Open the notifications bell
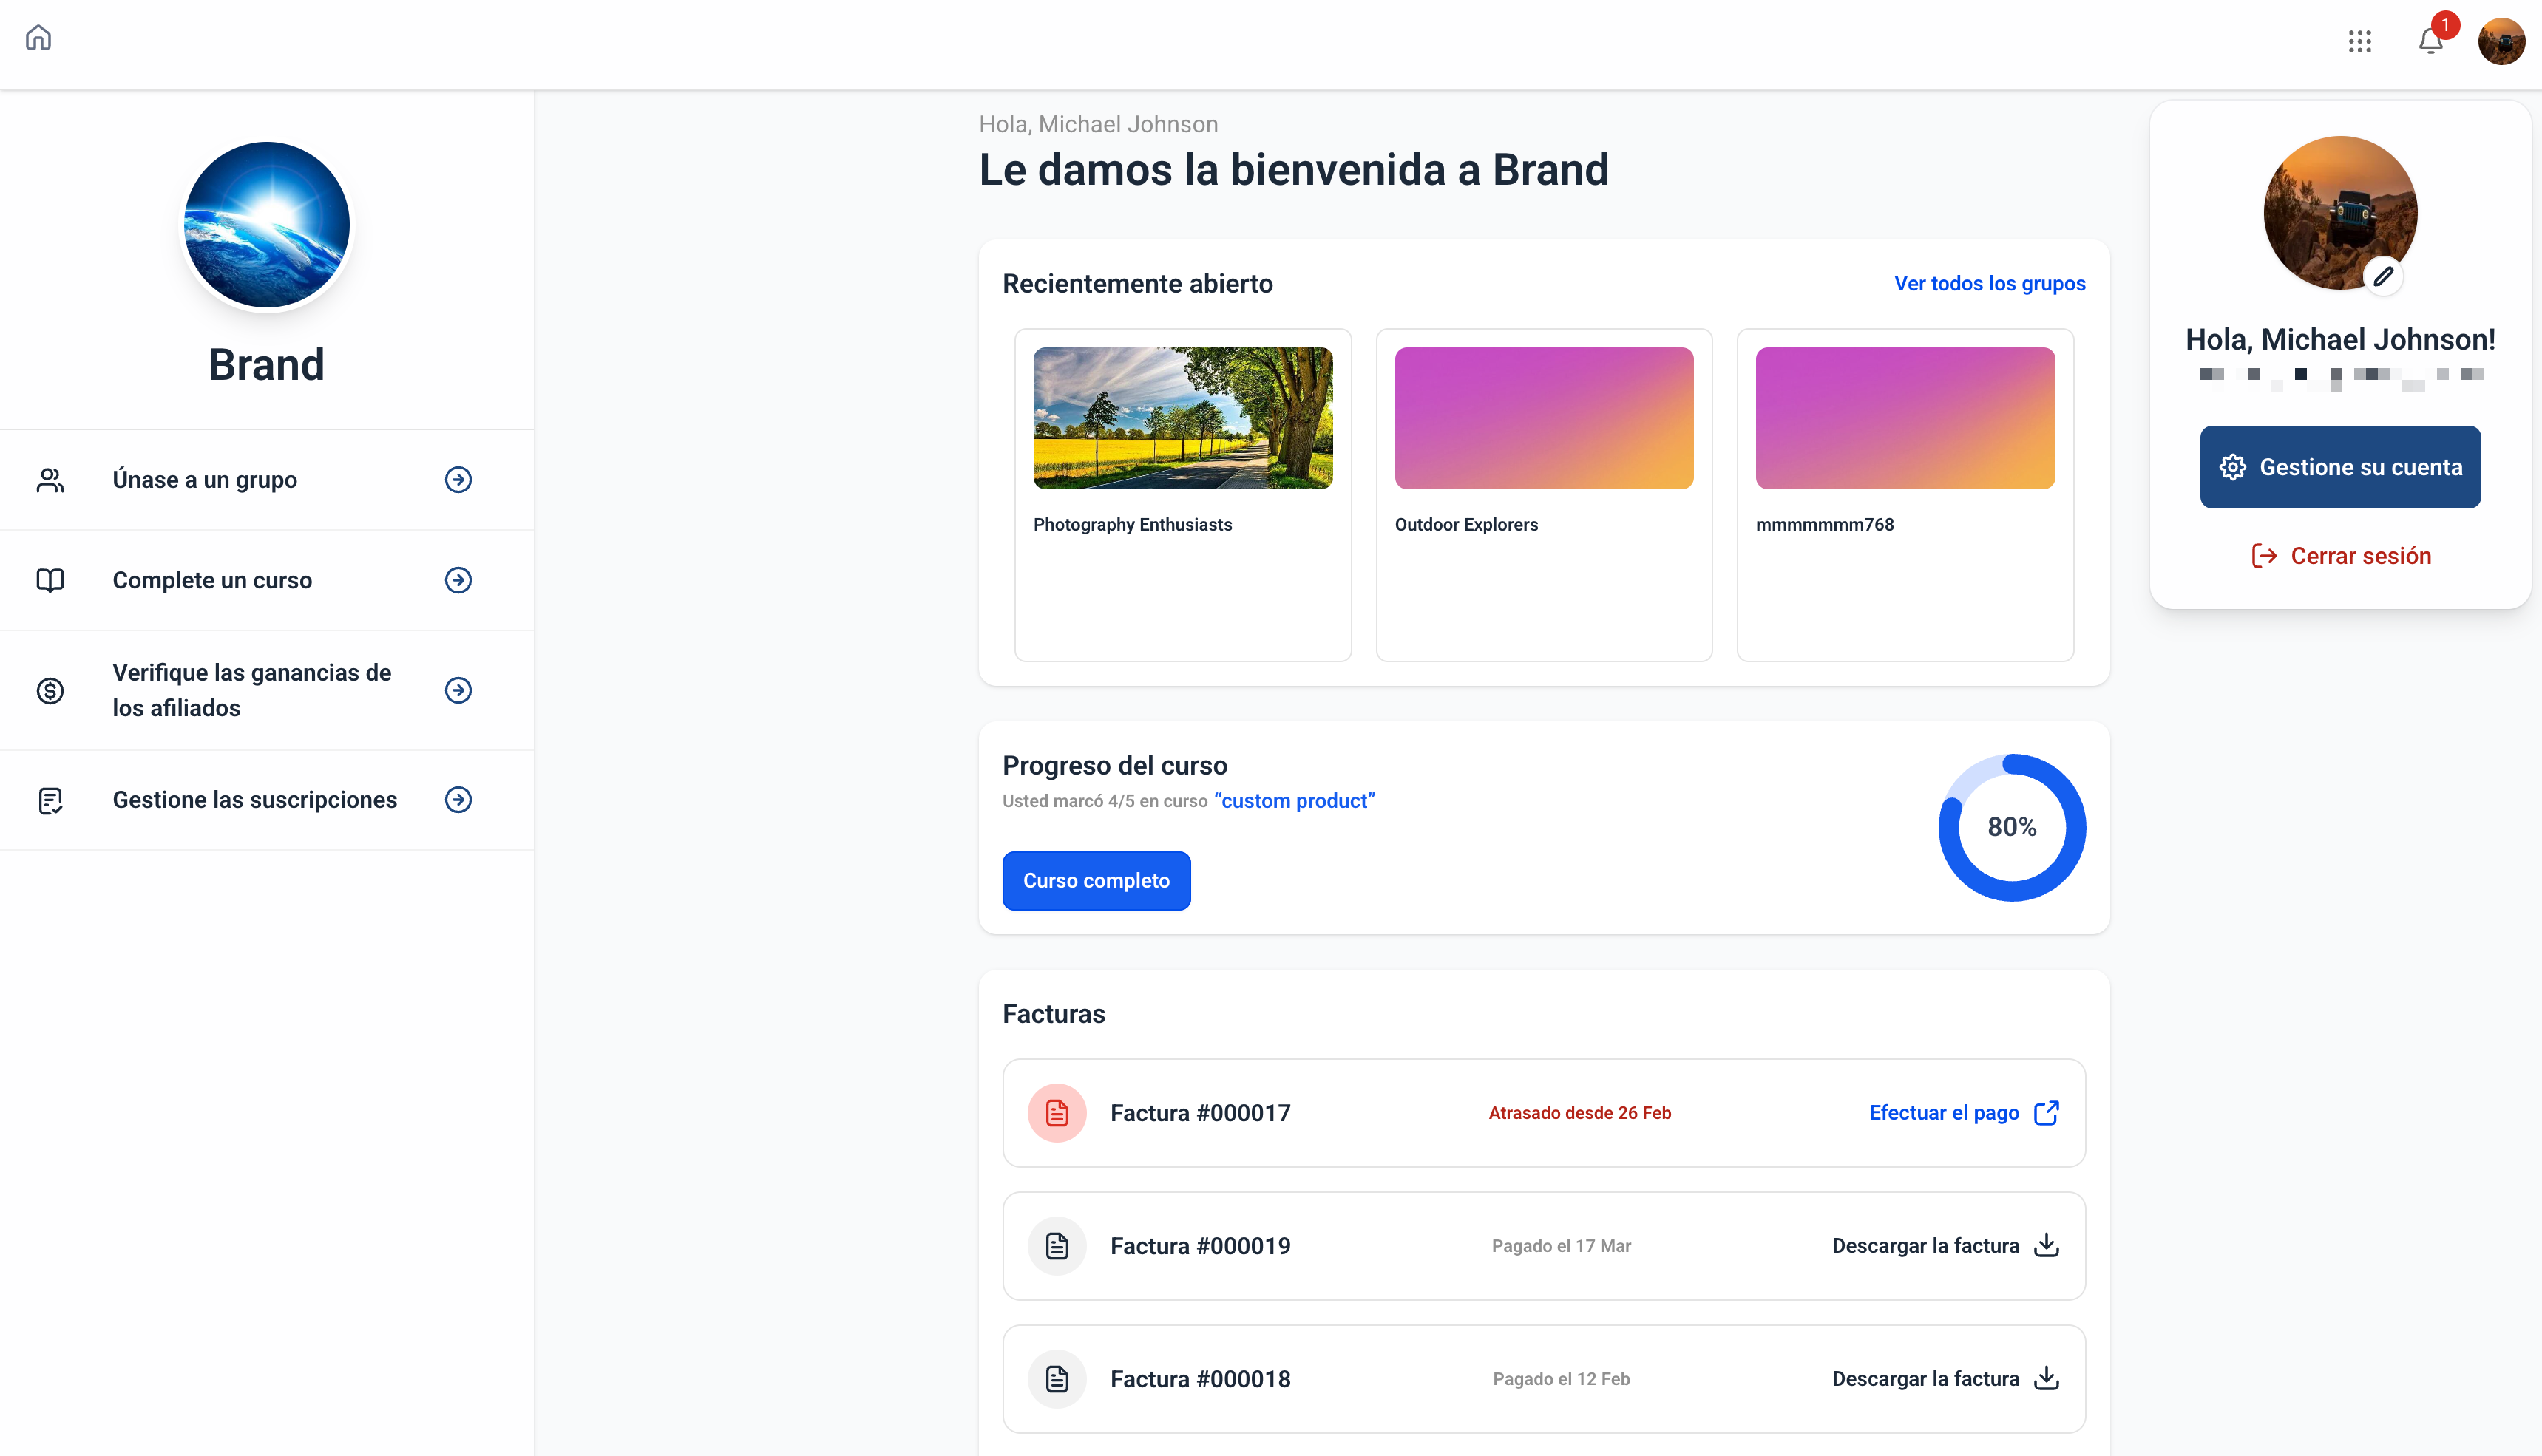2542x1456 pixels. coord(2430,41)
